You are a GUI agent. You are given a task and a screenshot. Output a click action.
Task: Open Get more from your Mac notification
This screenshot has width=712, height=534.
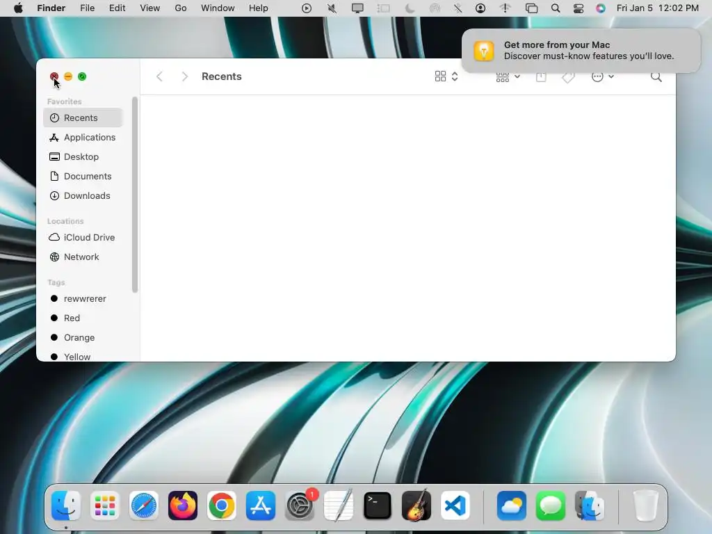point(581,50)
